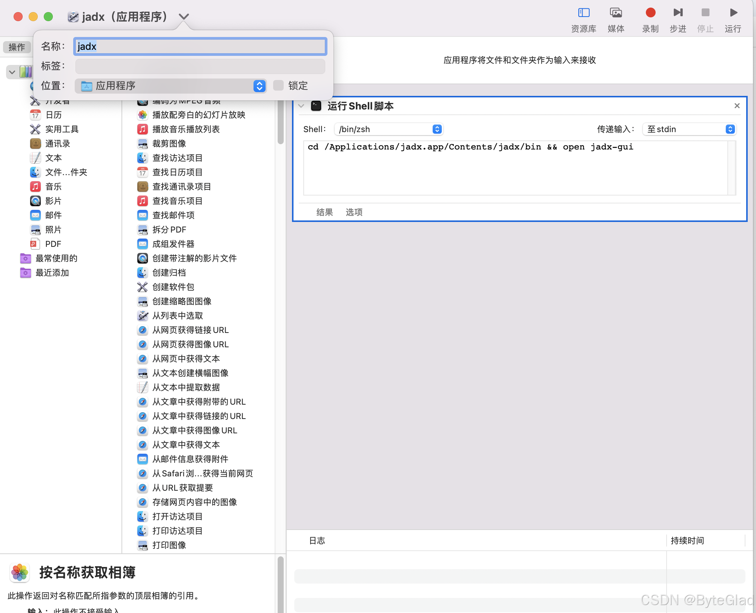
Task: Switch to the 选项 tab
Action: coord(353,212)
